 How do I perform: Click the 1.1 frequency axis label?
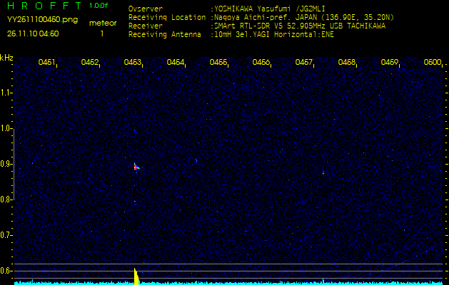coord(6,93)
